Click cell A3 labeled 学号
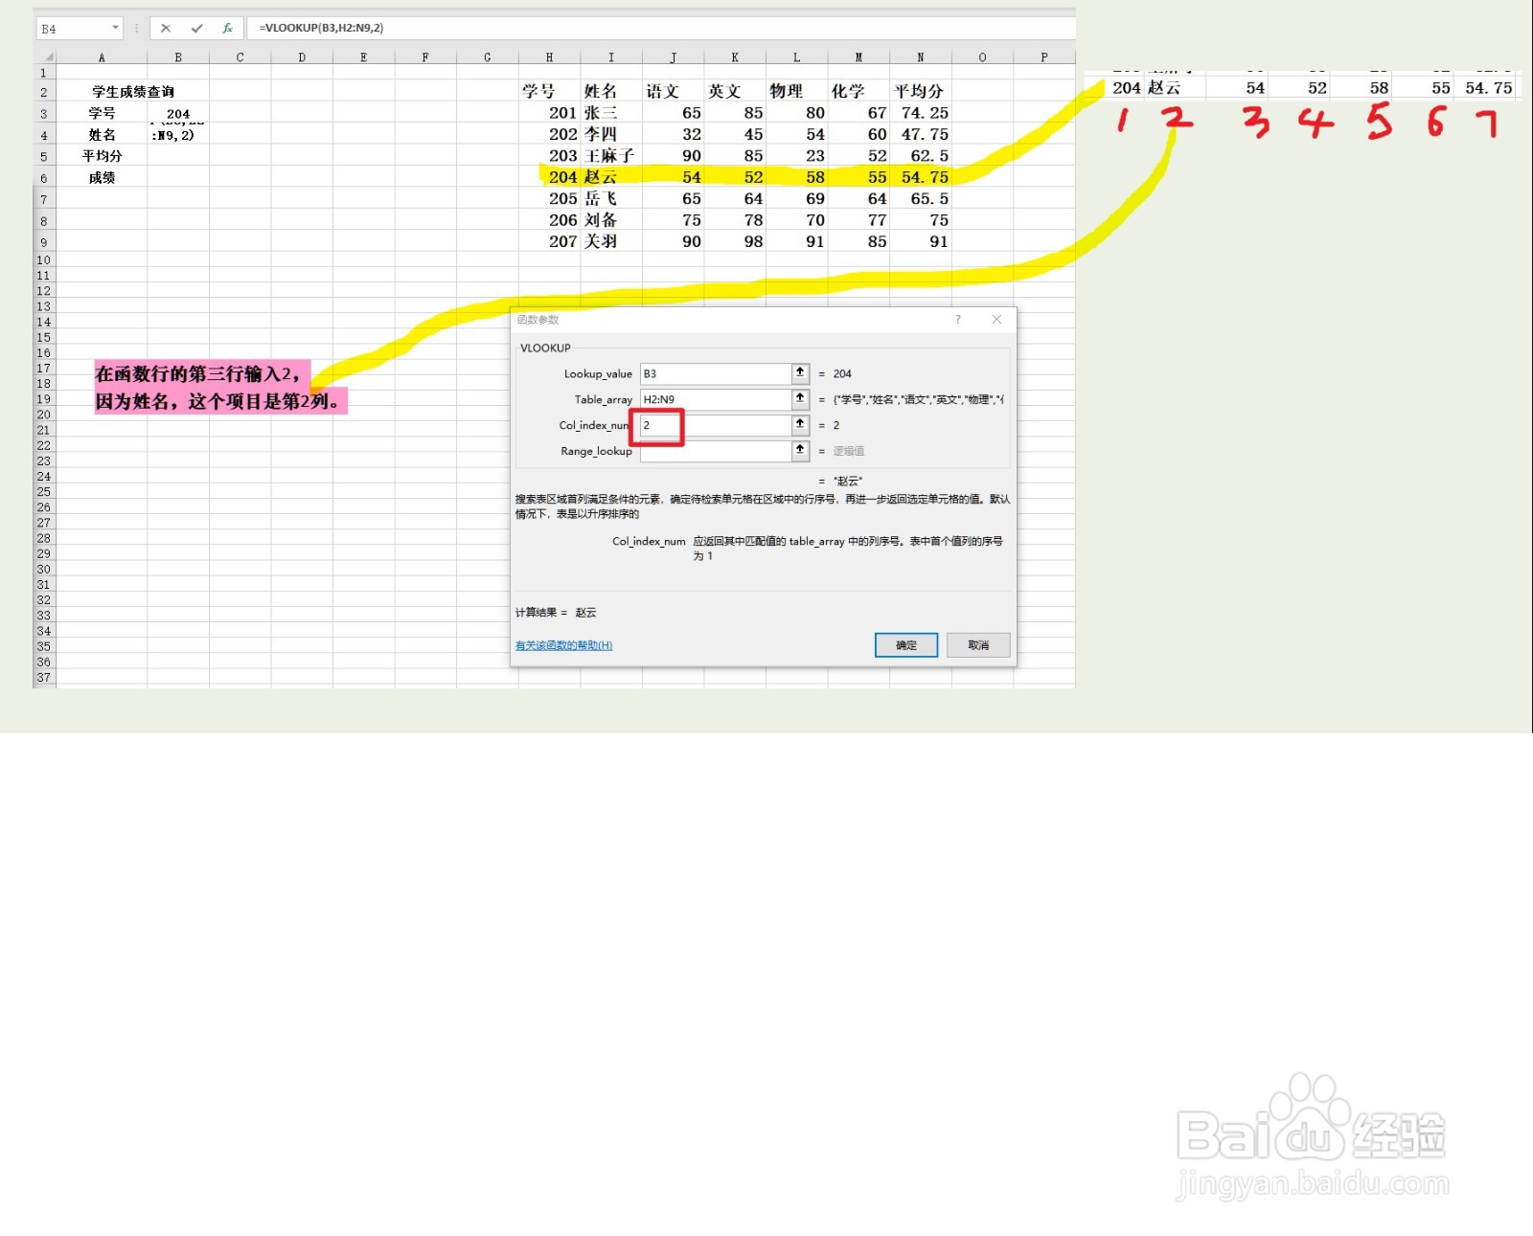Image resolution: width=1533 pixels, height=1236 pixels. [x=102, y=113]
